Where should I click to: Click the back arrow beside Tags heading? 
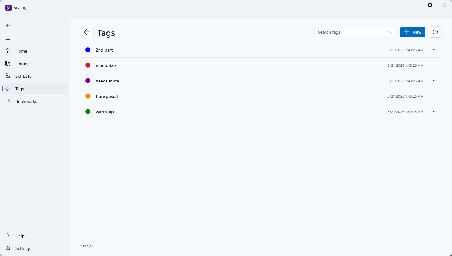(x=87, y=32)
